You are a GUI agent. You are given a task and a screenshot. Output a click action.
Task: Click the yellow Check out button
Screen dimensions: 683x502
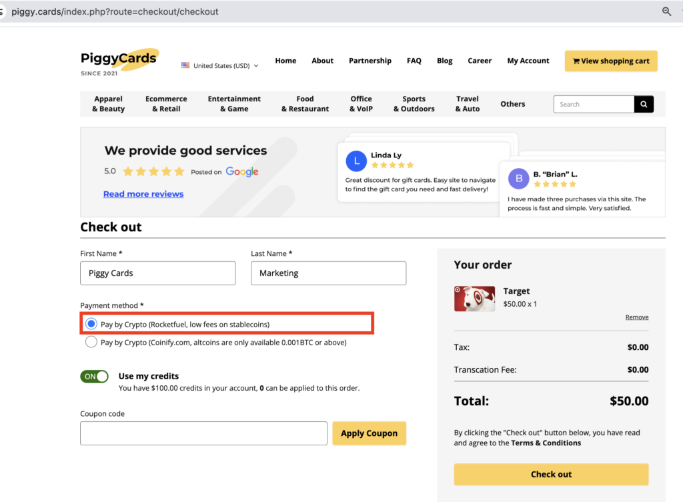(x=551, y=474)
